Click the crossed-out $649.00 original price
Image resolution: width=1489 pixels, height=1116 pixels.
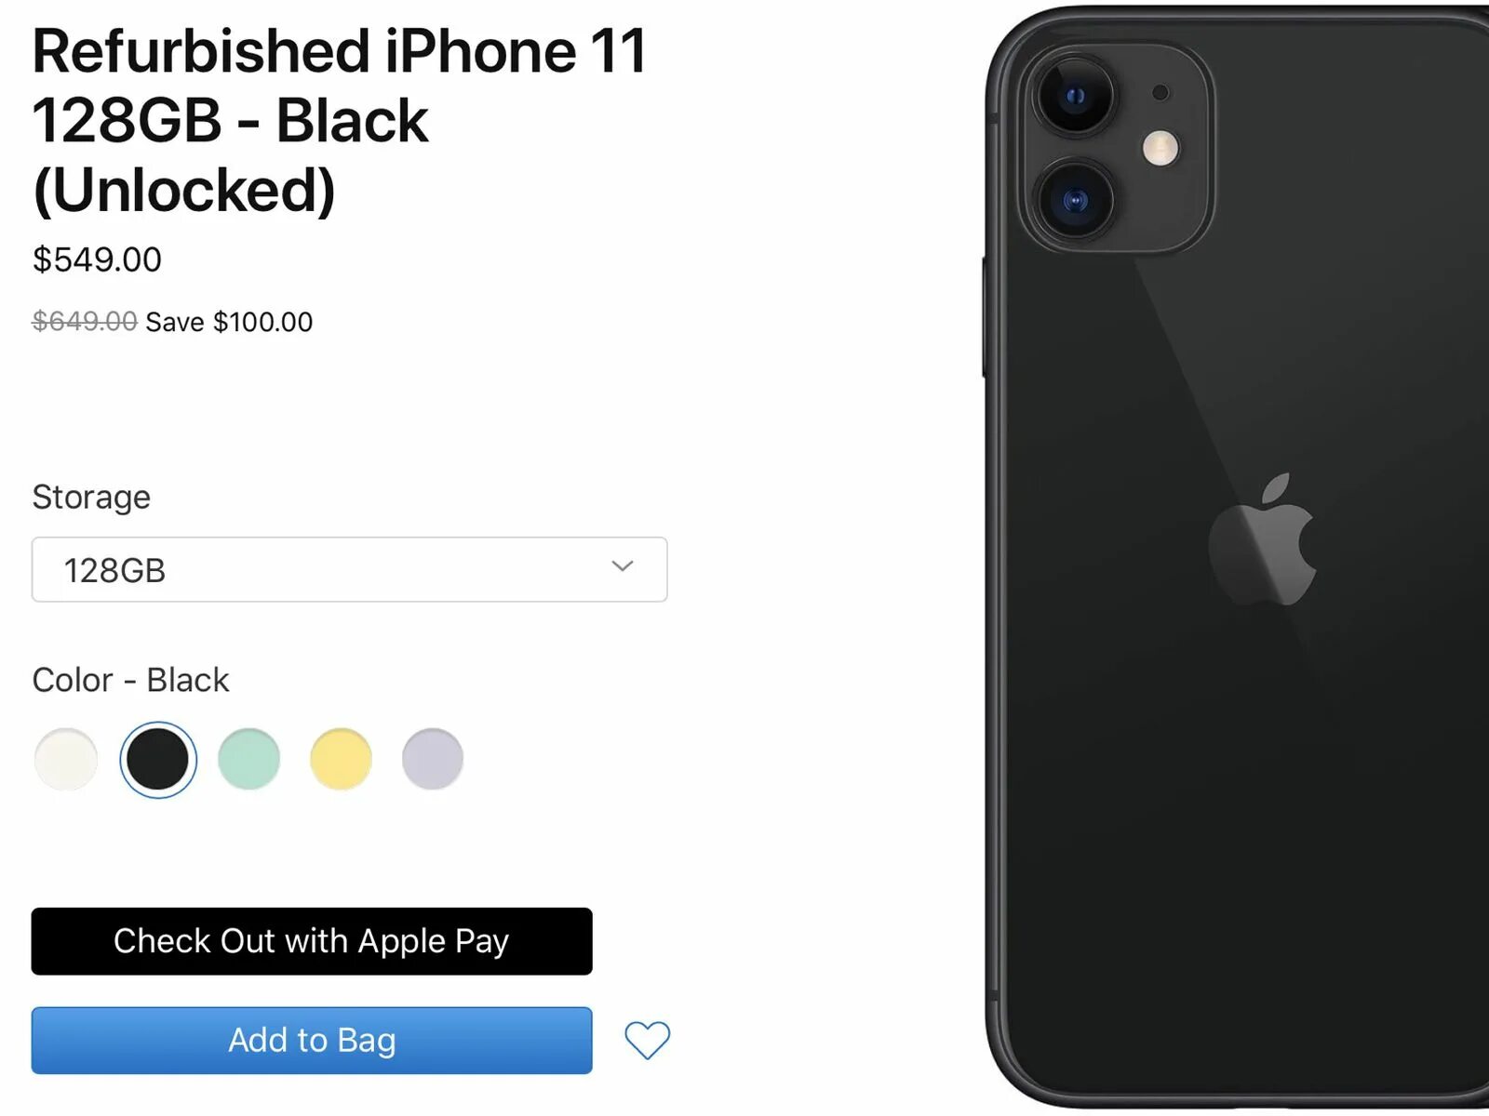pyautogui.click(x=85, y=322)
